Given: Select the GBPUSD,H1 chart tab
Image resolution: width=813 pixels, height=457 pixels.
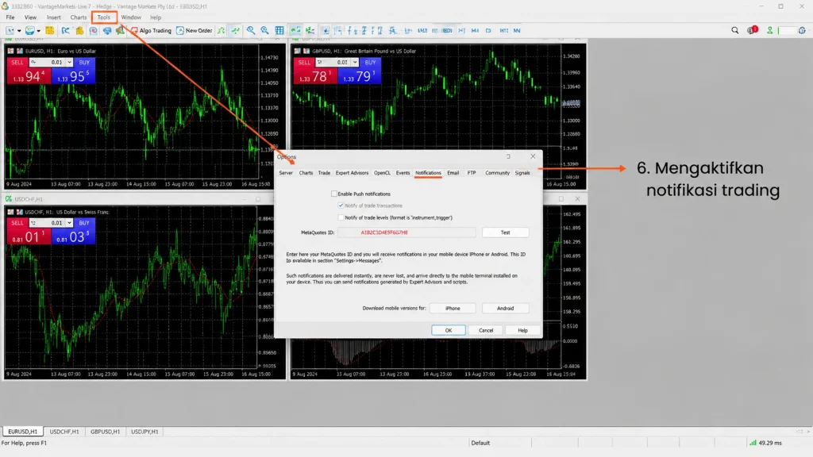Looking at the screenshot, I should coord(106,432).
